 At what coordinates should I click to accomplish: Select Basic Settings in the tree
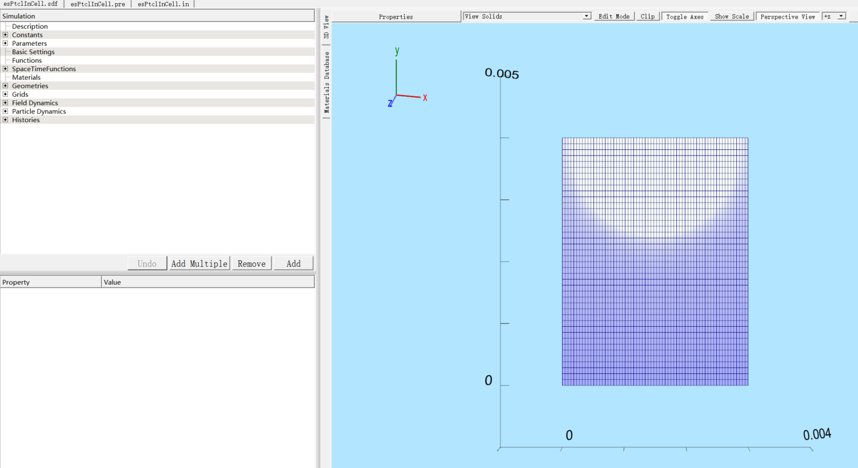point(33,52)
